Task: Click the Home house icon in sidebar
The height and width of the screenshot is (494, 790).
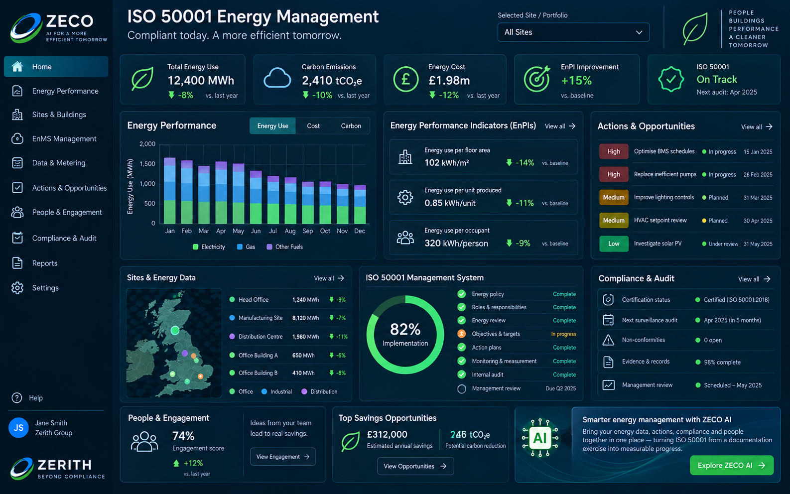Action: tap(17, 67)
